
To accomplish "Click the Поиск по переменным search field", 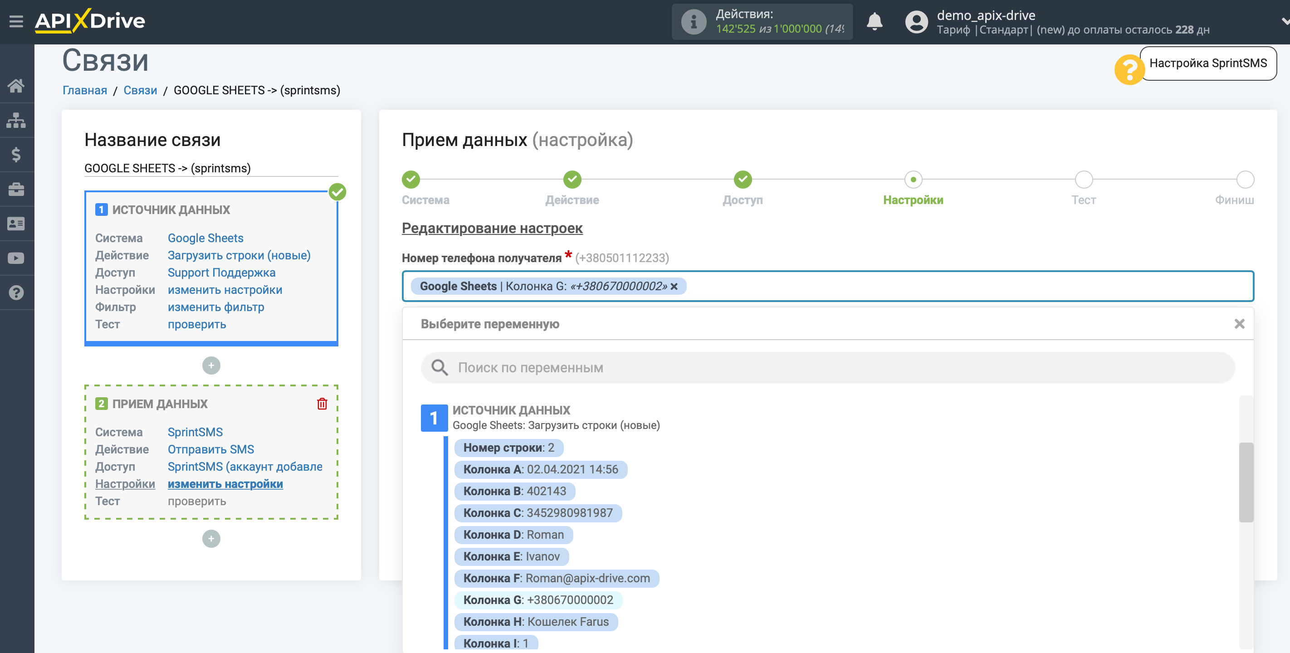I will pos(827,368).
